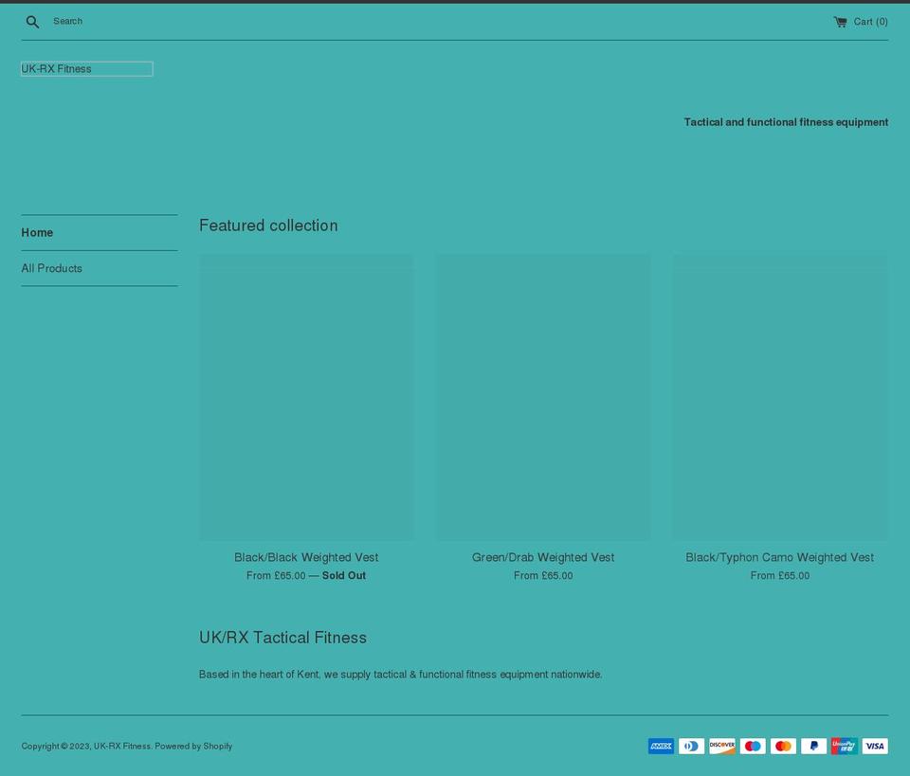Open the Black/Typhon Camo Weighted Vest image

coord(780,397)
